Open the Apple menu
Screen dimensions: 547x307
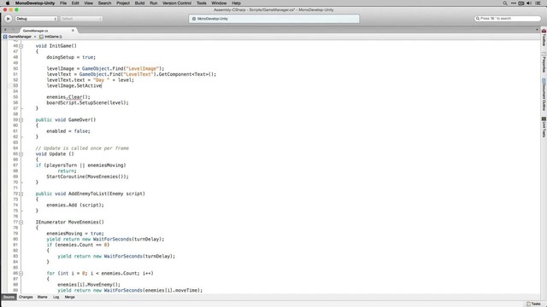pyautogui.click(x=8, y=3)
